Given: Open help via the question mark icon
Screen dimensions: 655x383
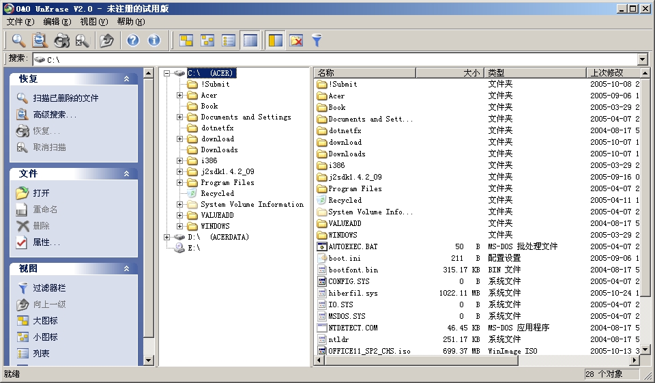Looking at the screenshot, I should [x=133, y=40].
